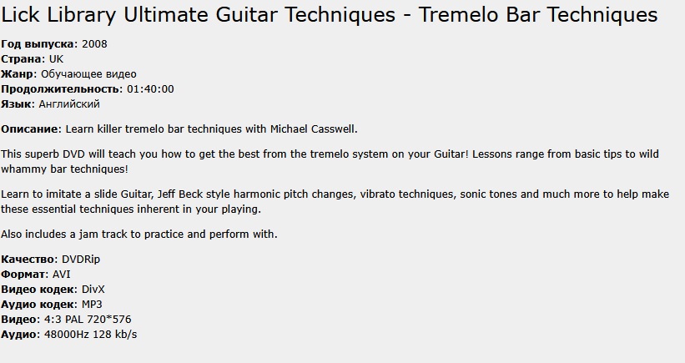Click the 'Язык' label
Image resolution: width=685 pixels, height=363 pixels.
(18, 104)
